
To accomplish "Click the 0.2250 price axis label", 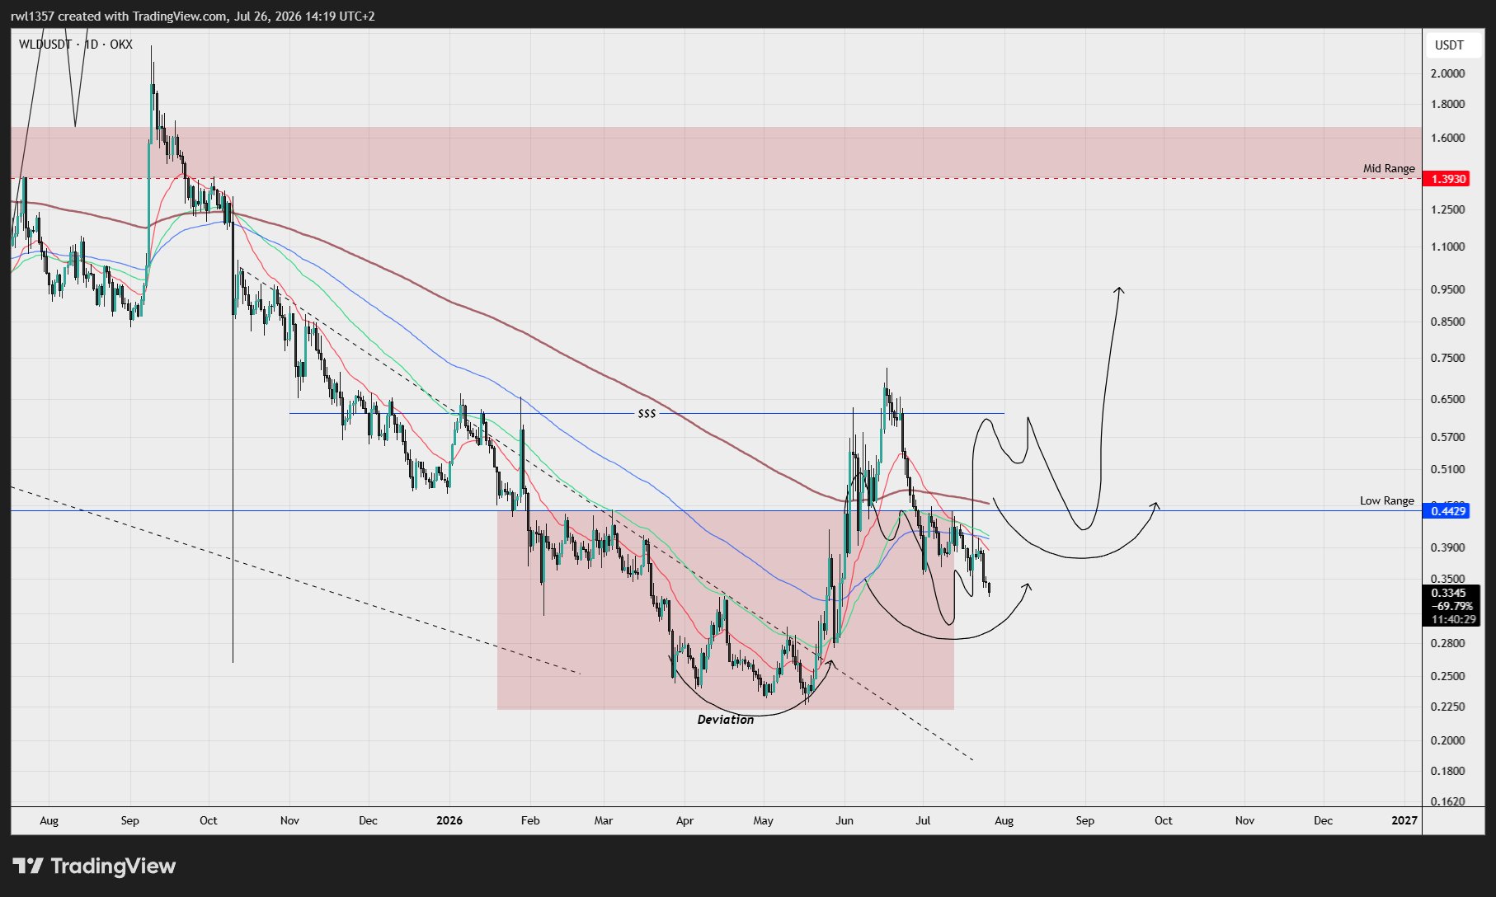I will point(1448,707).
